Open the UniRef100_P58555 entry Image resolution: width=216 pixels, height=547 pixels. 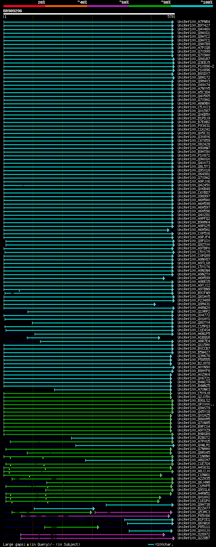(194, 360)
